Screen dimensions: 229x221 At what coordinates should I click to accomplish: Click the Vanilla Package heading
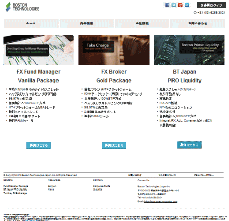click(x=38, y=80)
